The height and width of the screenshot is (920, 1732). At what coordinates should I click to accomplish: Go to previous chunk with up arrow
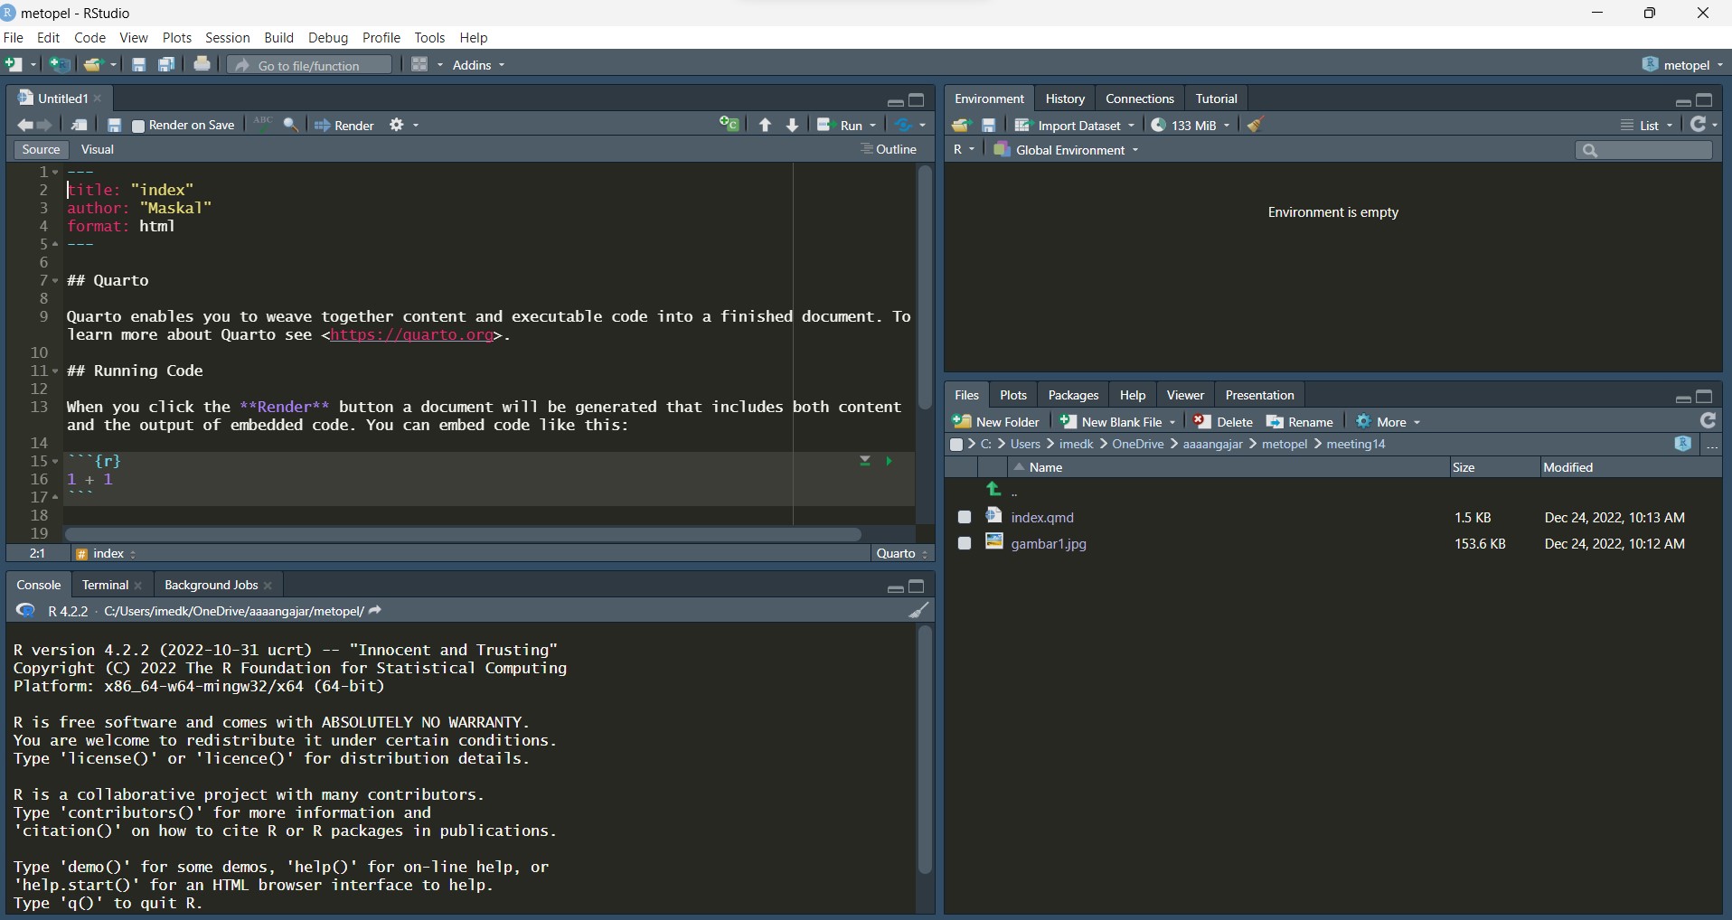(x=765, y=126)
